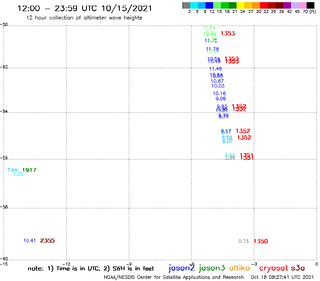This screenshot has height=281, width=320.
Task: Select the orange swatch in the color legend
Action: pos(256,5)
